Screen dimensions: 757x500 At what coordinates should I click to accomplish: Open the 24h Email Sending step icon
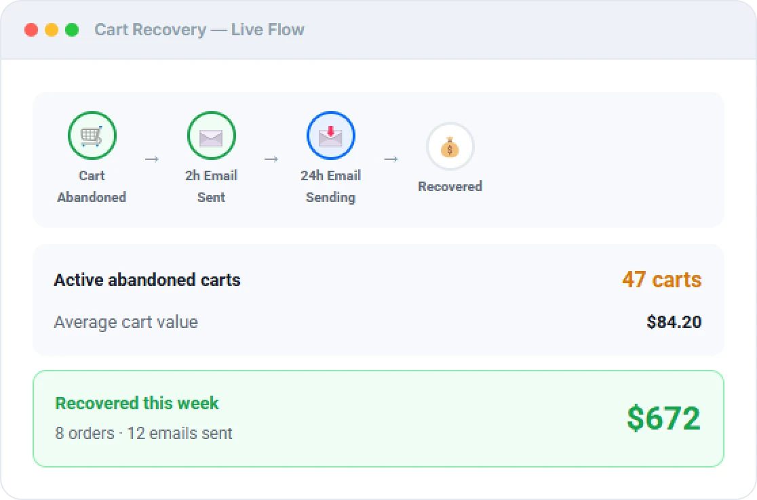click(331, 136)
